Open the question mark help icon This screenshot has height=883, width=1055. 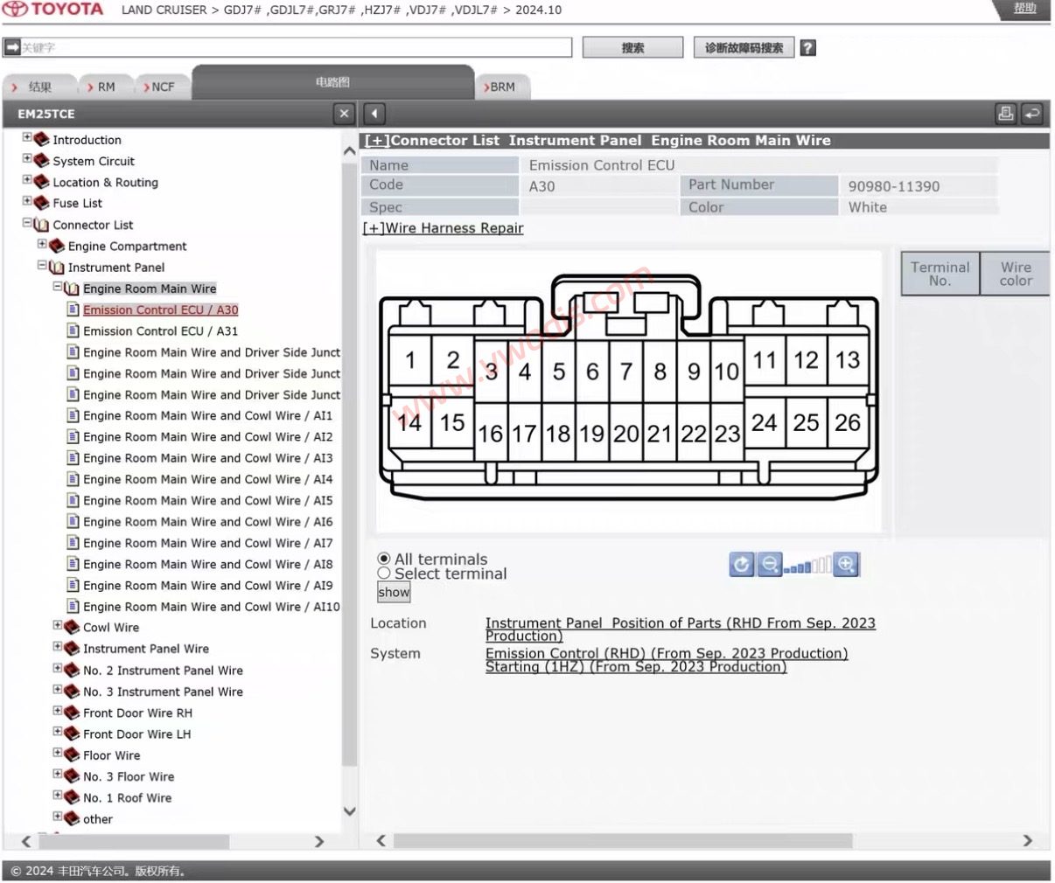coord(808,48)
